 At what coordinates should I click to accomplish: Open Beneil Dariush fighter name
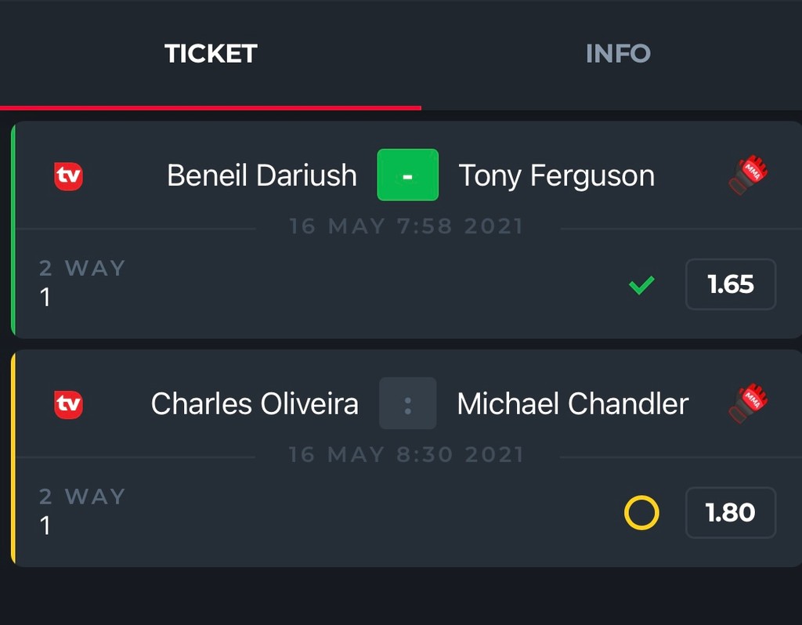(262, 175)
